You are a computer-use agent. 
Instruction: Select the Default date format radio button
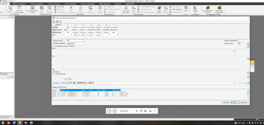click(x=54, y=72)
